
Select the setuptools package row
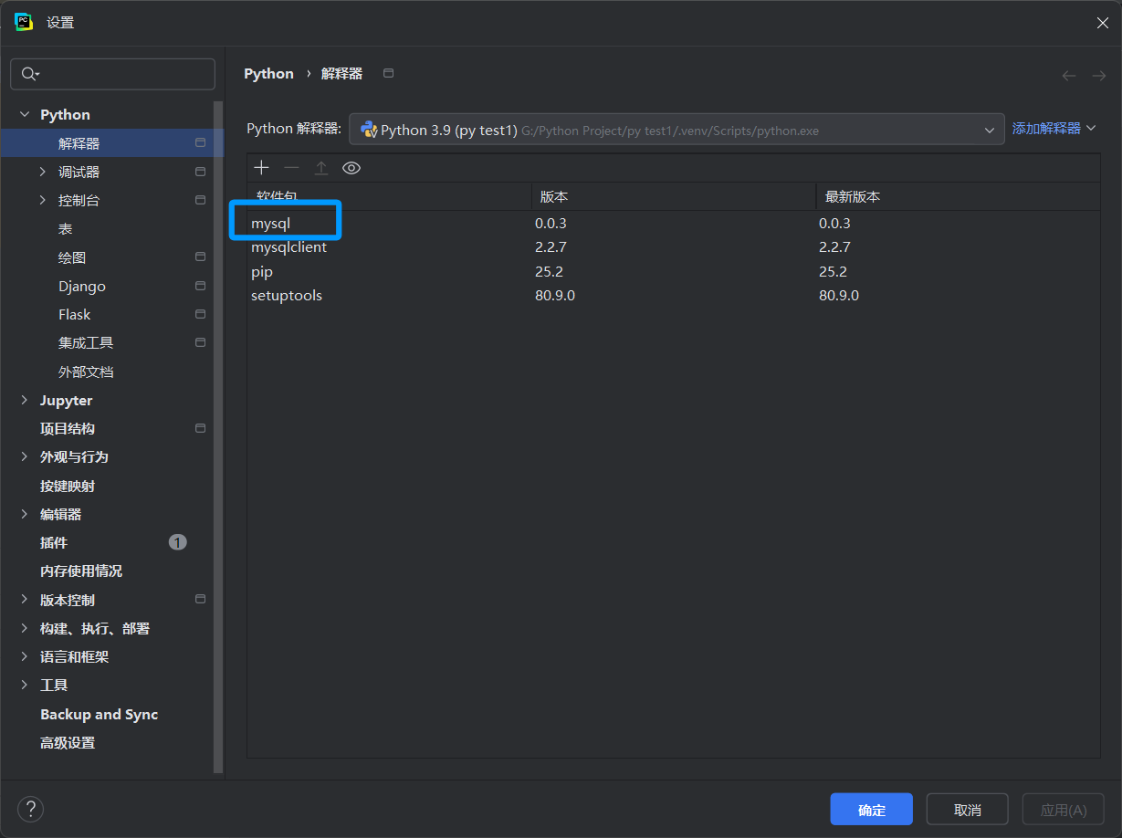tap(673, 296)
